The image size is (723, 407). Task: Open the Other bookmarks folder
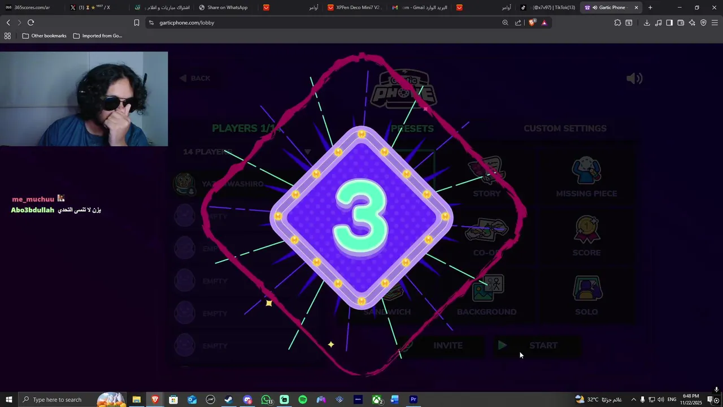click(x=44, y=36)
